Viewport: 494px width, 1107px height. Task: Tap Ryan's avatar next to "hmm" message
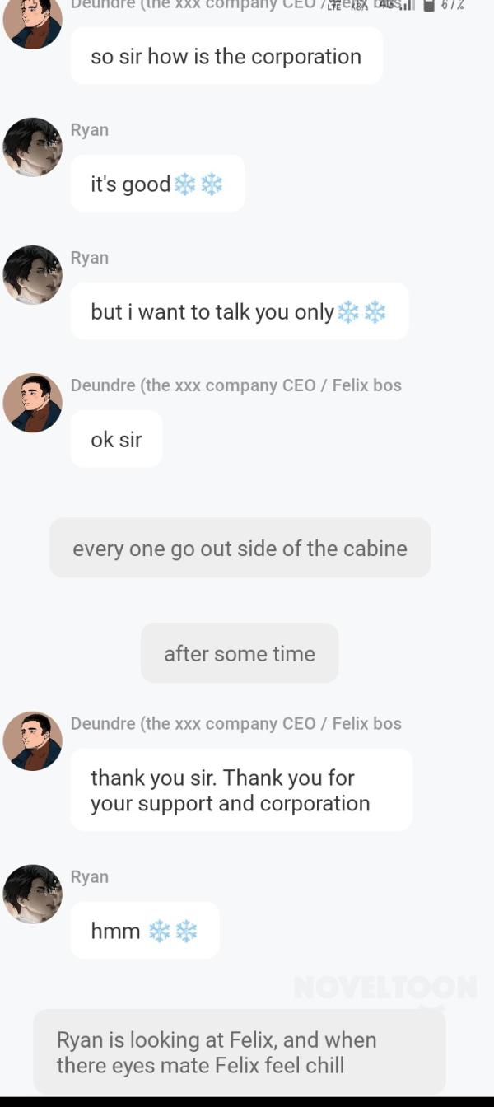pos(32,894)
